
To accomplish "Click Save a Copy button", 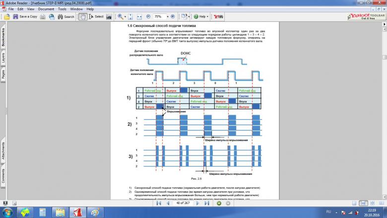I will [25, 16].
